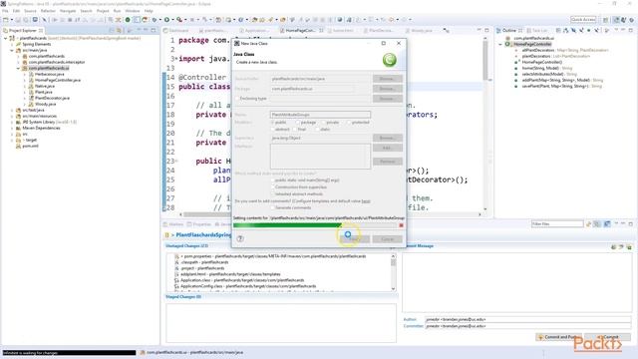The width and height of the screenshot is (638, 359).
Task: Click the Author field in Git Staging
Action: pyautogui.click(x=527, y=319)
